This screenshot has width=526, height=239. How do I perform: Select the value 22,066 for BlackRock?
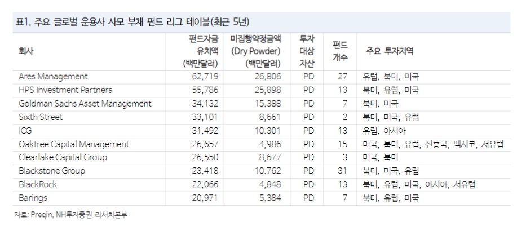tap(205, 184)
